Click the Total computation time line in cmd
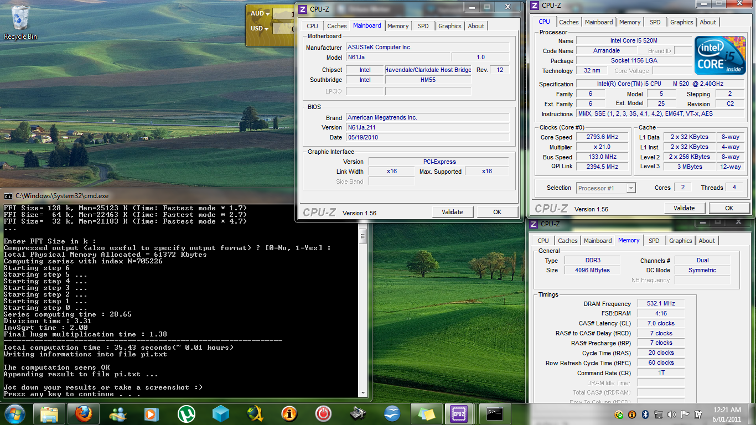The image size is (756, 425). (x=118, y=348)
